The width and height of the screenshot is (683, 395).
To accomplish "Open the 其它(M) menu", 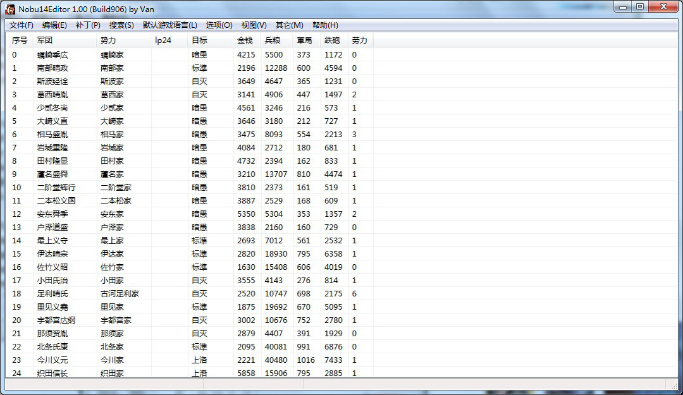I will click(x=289, y=25).
